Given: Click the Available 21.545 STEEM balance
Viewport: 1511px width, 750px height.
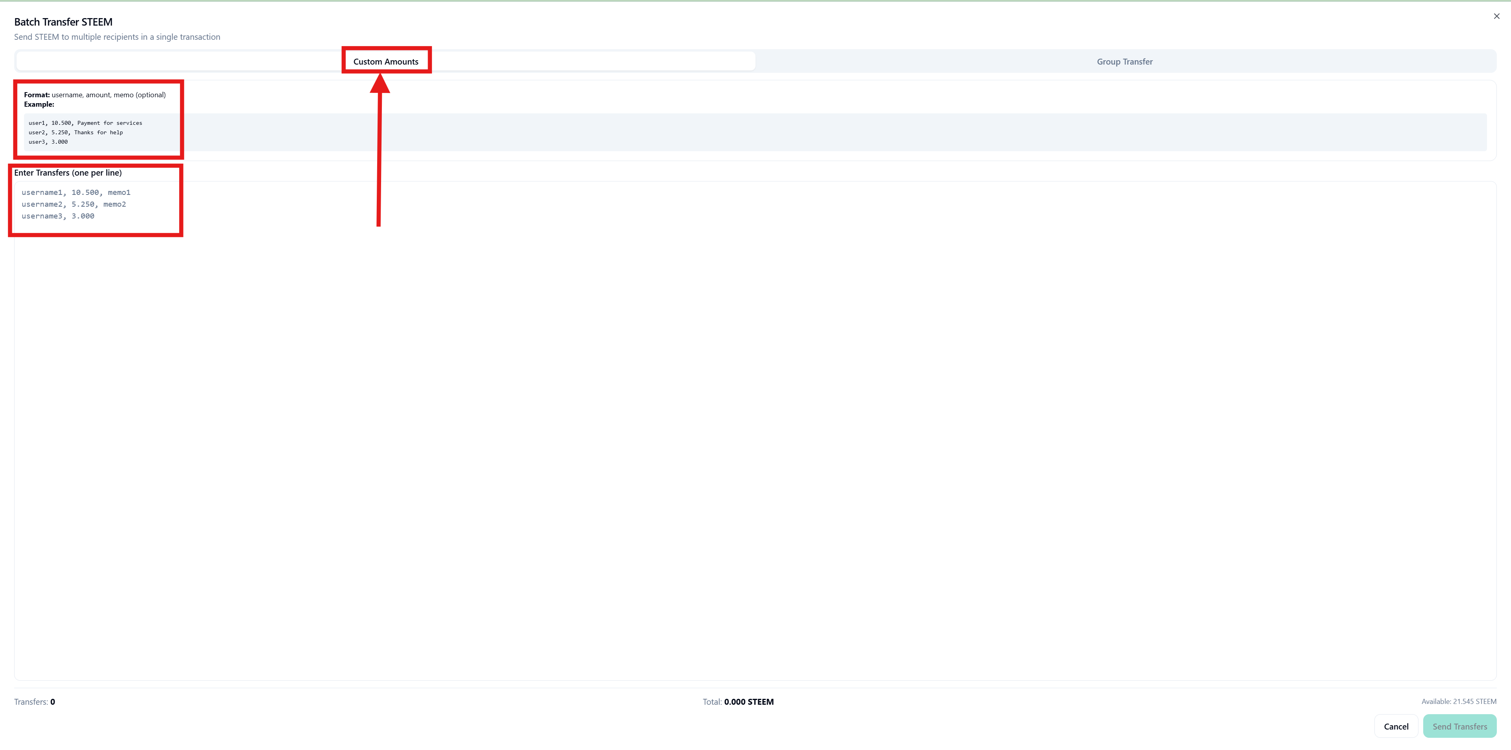Looking at the screenshot, I should [x=1458, y=701].
